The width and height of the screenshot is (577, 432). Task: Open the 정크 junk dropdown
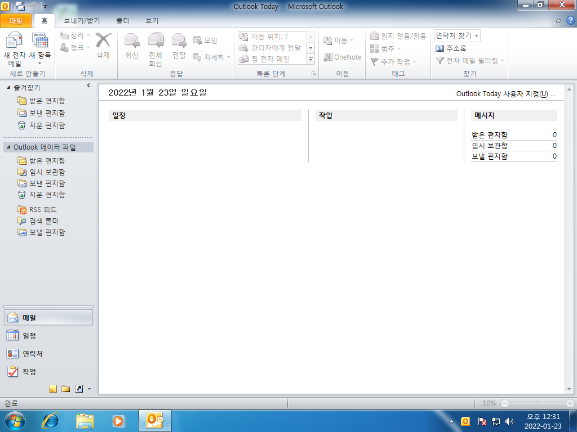click(x=75, y=47)
